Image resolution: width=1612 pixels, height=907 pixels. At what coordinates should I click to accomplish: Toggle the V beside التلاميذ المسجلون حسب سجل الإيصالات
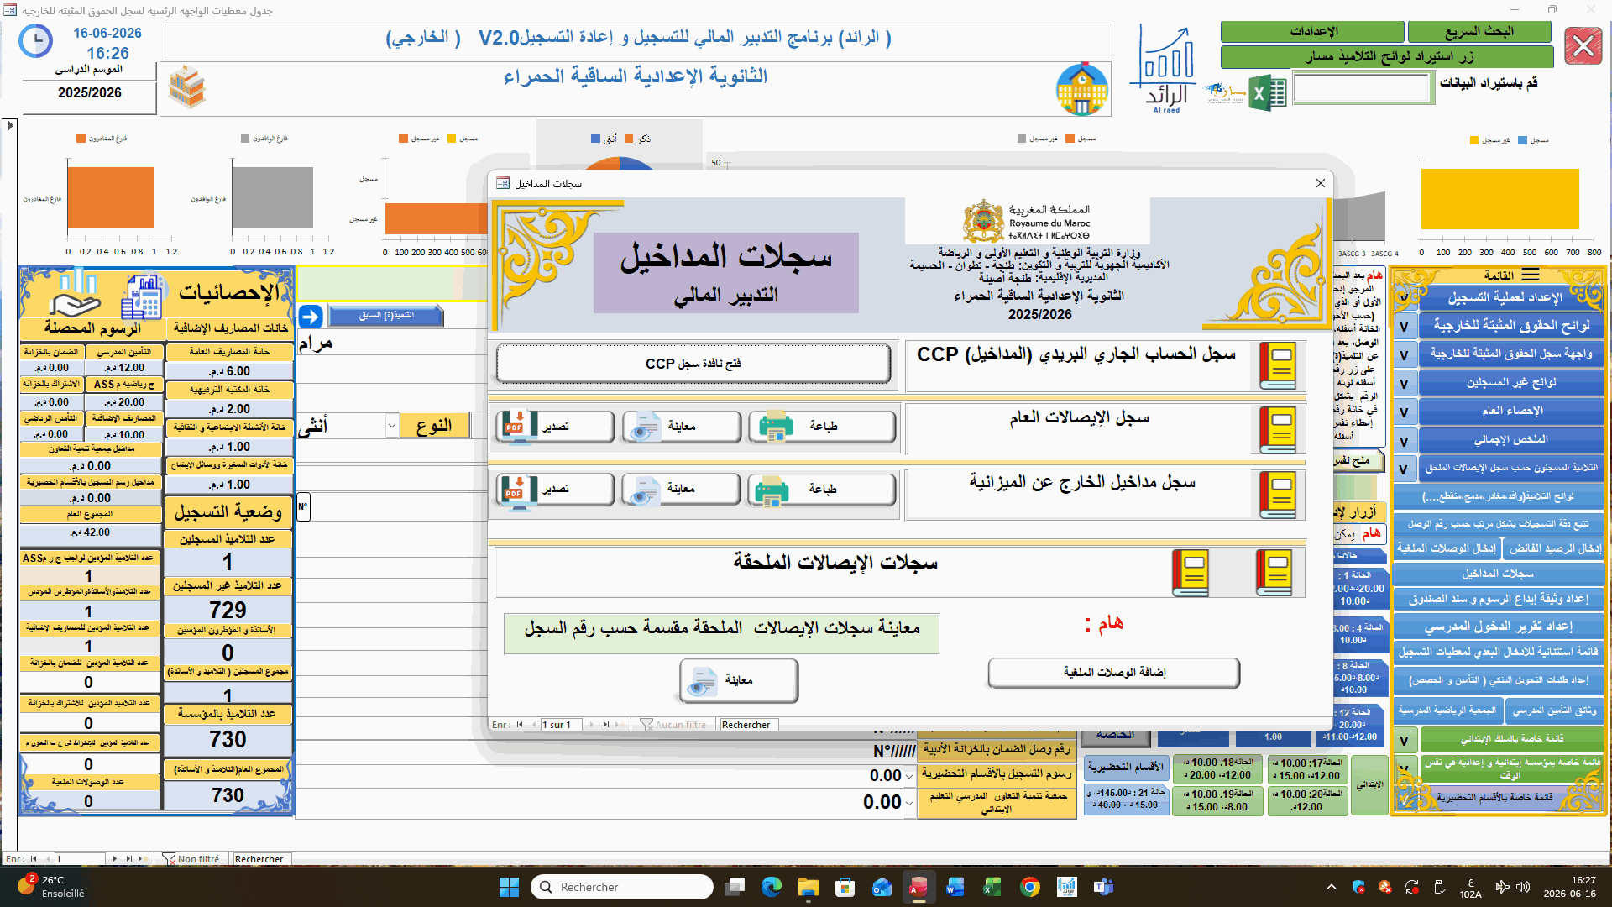1404,469
